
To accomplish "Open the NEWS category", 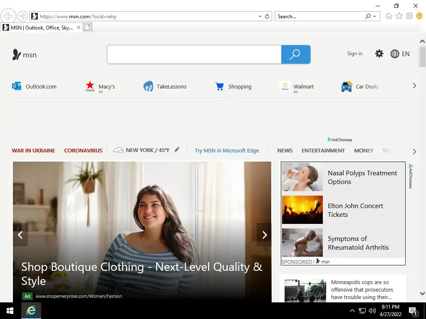I will tap(285, 150).
